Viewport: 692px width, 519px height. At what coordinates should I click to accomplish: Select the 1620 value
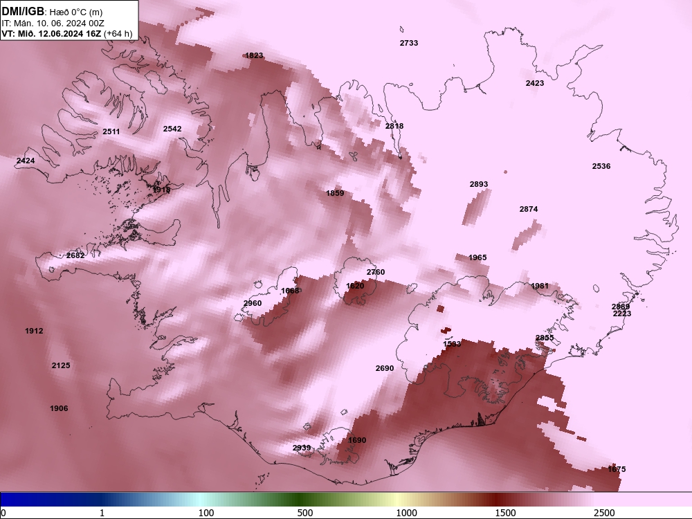(x=355, y=286)
